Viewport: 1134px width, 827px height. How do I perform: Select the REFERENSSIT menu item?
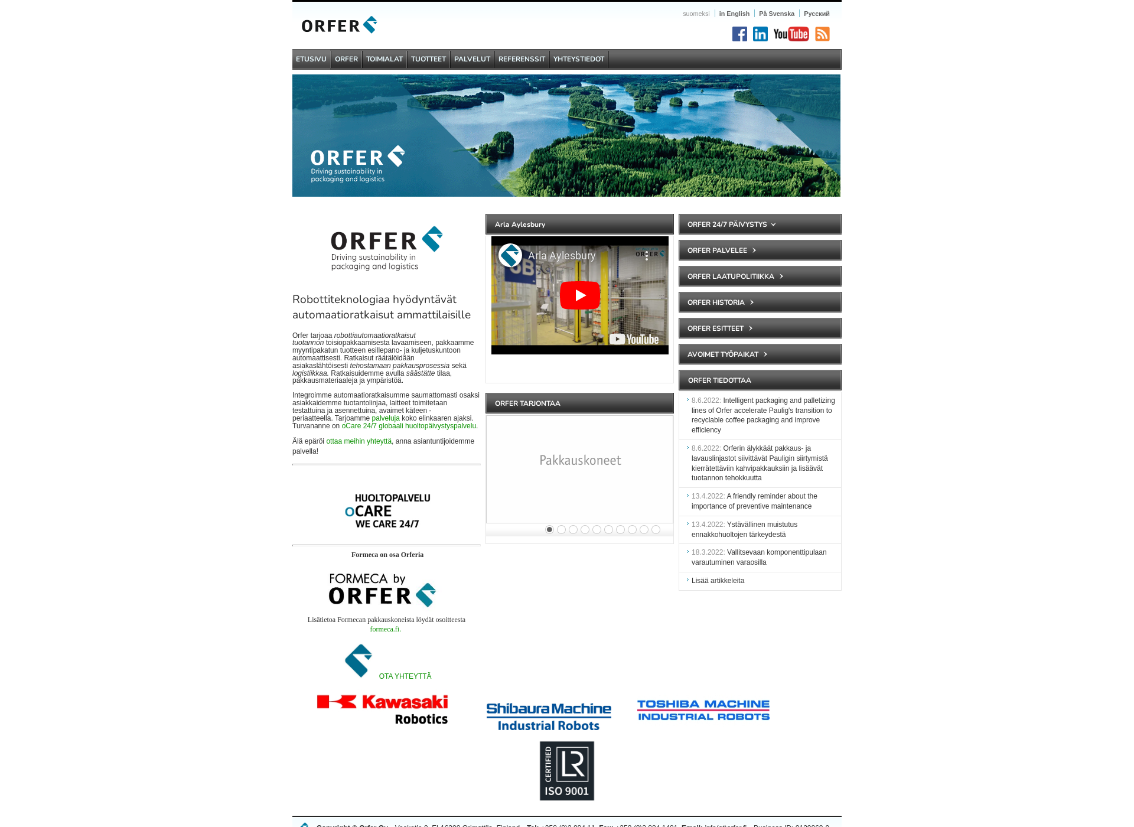(x=520, y=58)
